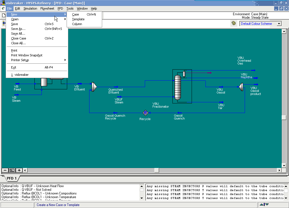Click the VBUF Steam stream arrow
289x208 pixels.
pyautogui.click(x=119, y=97)
